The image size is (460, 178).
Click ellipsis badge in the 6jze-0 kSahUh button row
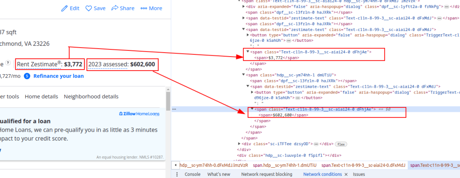(x=289, y=40)
